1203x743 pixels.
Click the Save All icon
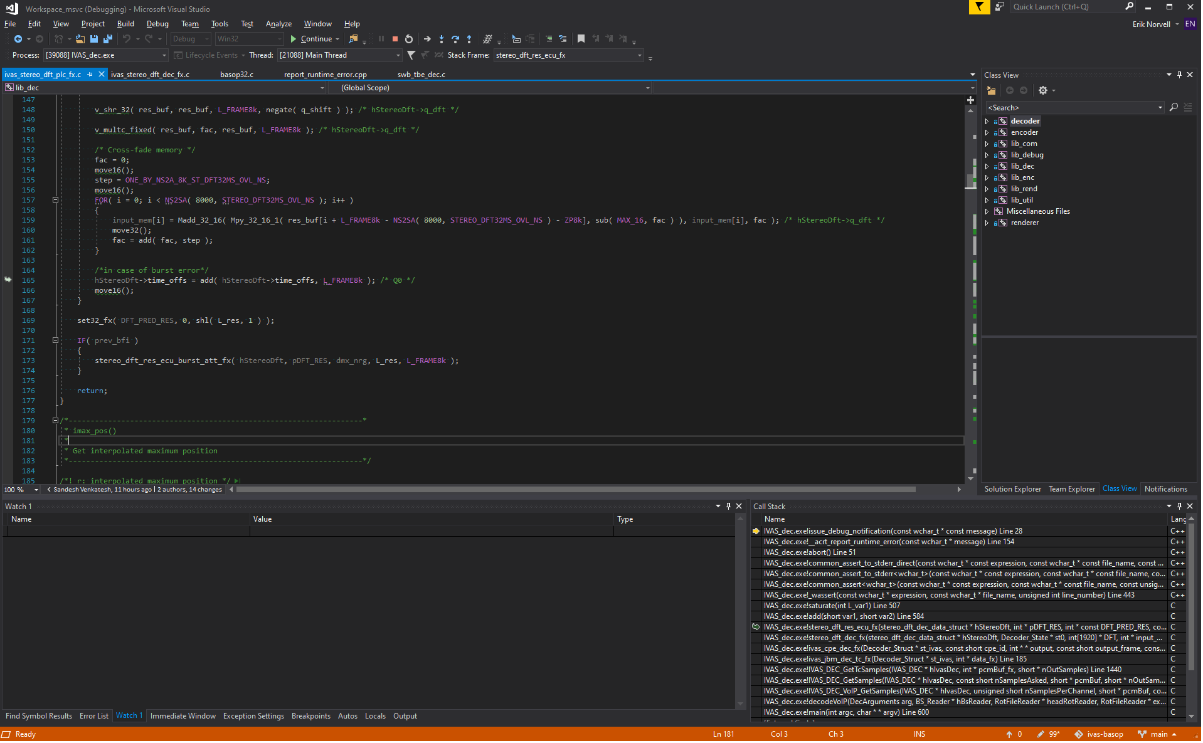pyautogui.click(x=108, y=39)
